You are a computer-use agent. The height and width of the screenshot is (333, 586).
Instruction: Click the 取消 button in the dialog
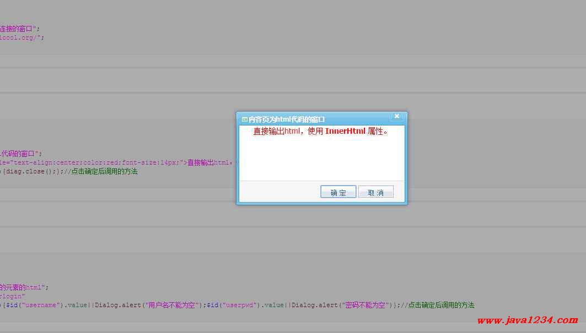click(x=375, y=192)
